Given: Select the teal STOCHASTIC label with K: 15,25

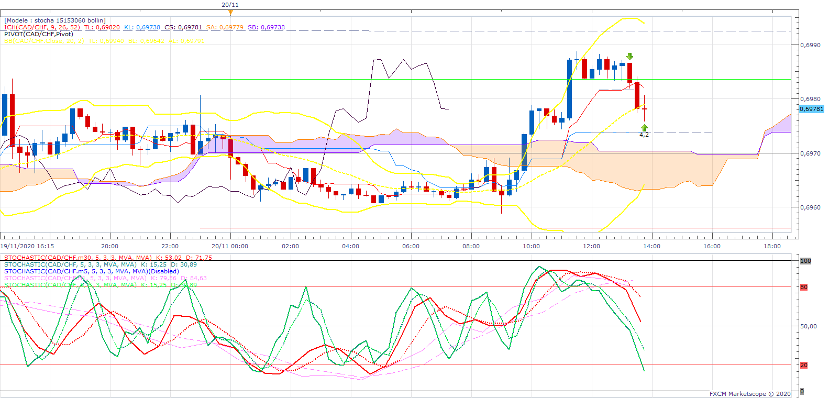Looking at the screenshot, I should pos(70,264).
